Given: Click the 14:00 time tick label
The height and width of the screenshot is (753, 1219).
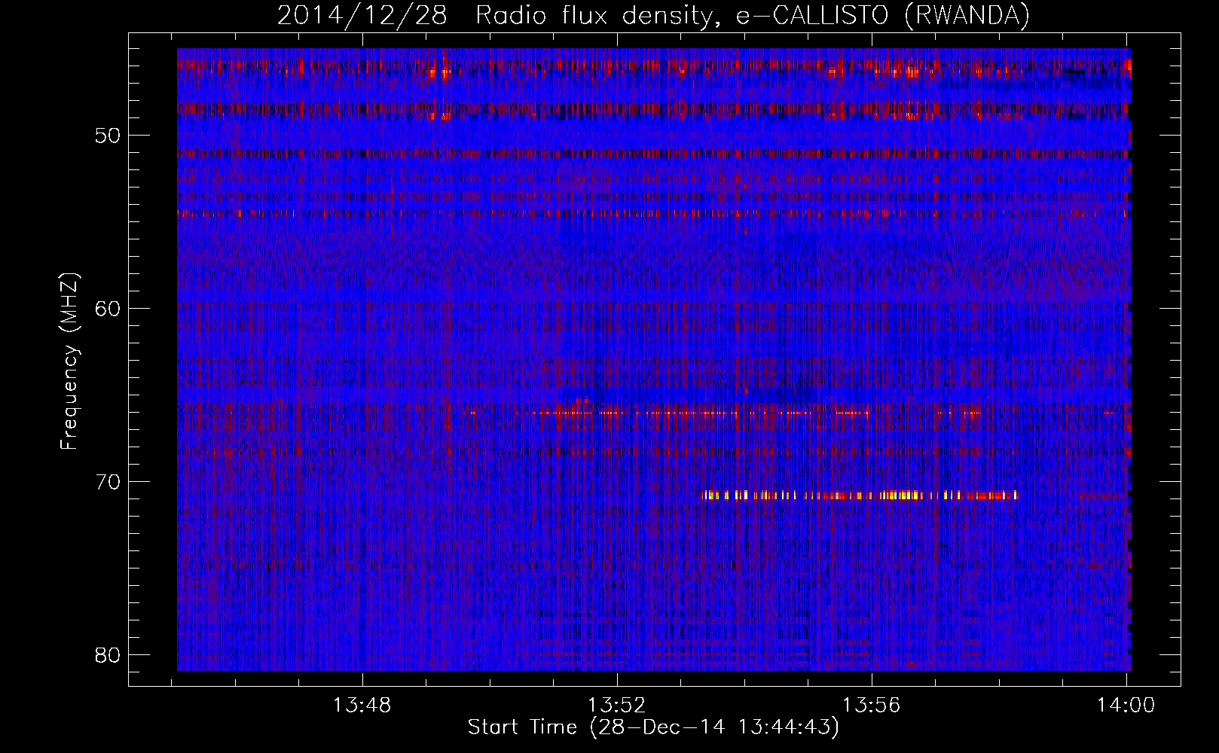Looking at the screenshot, I should [x=1126, y=706].
